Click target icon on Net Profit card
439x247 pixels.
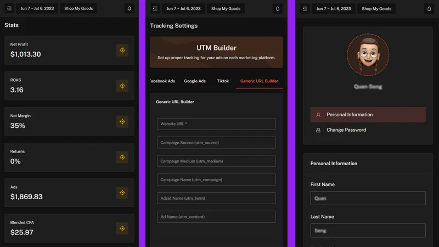(x=122, y=50)
